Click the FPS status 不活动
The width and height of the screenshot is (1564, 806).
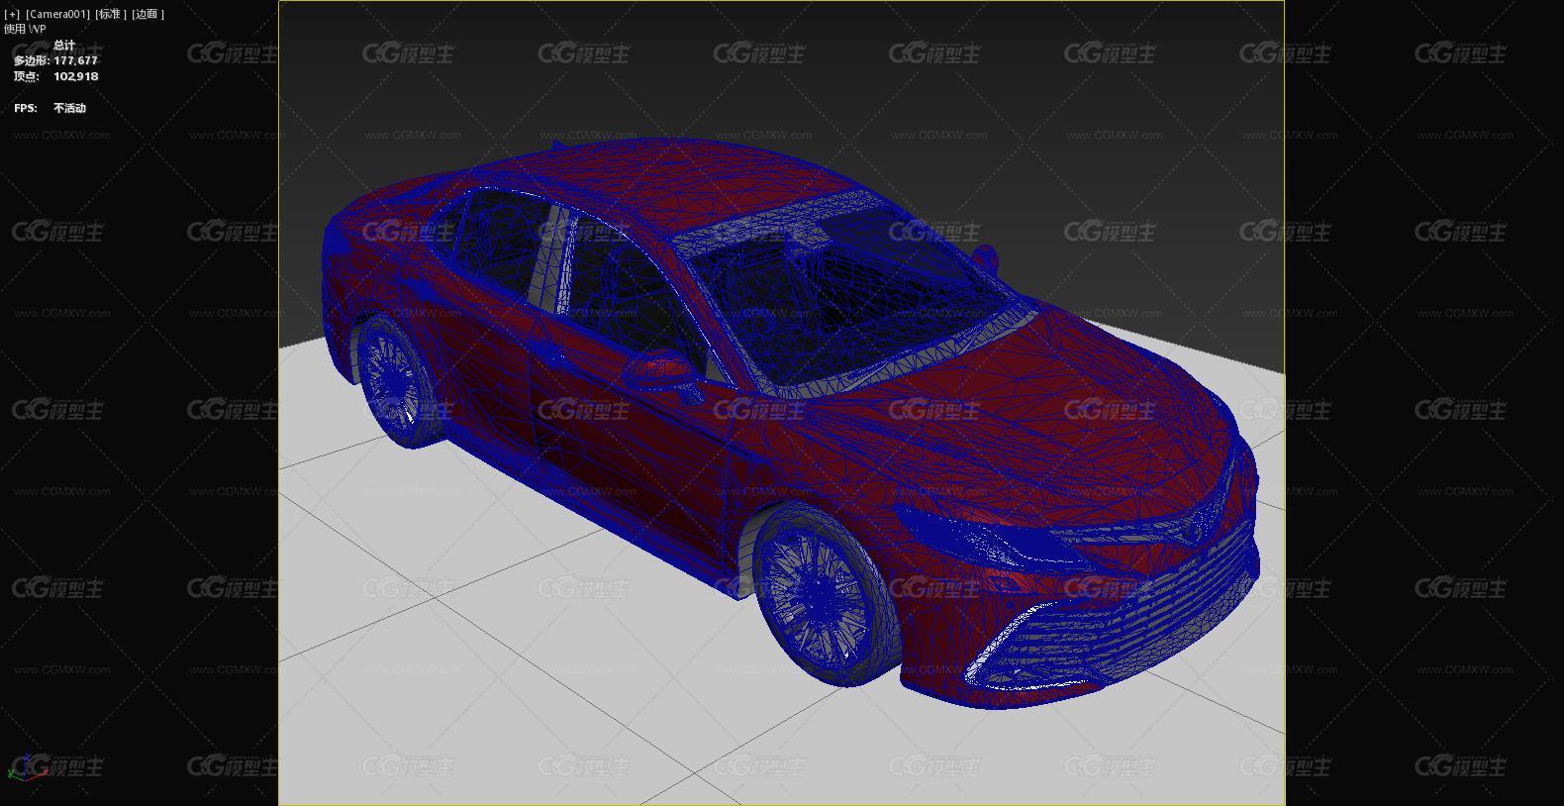click(x=70, y=108)
